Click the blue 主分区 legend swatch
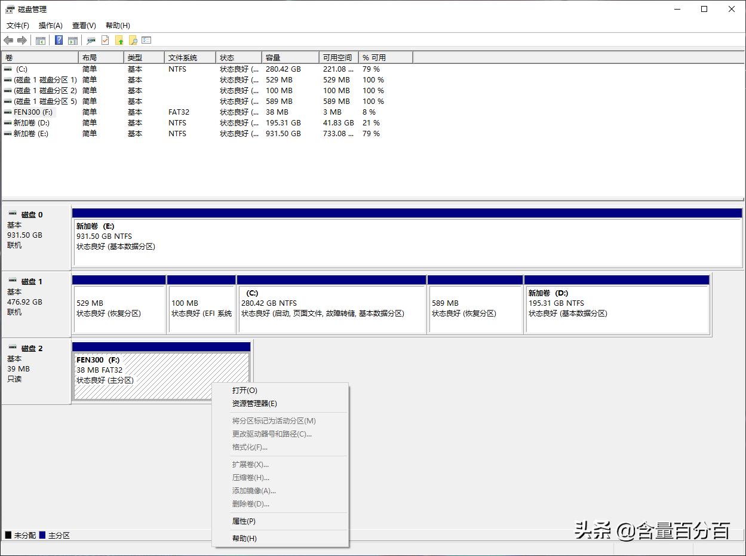746x556 pixels. (42, 536)
